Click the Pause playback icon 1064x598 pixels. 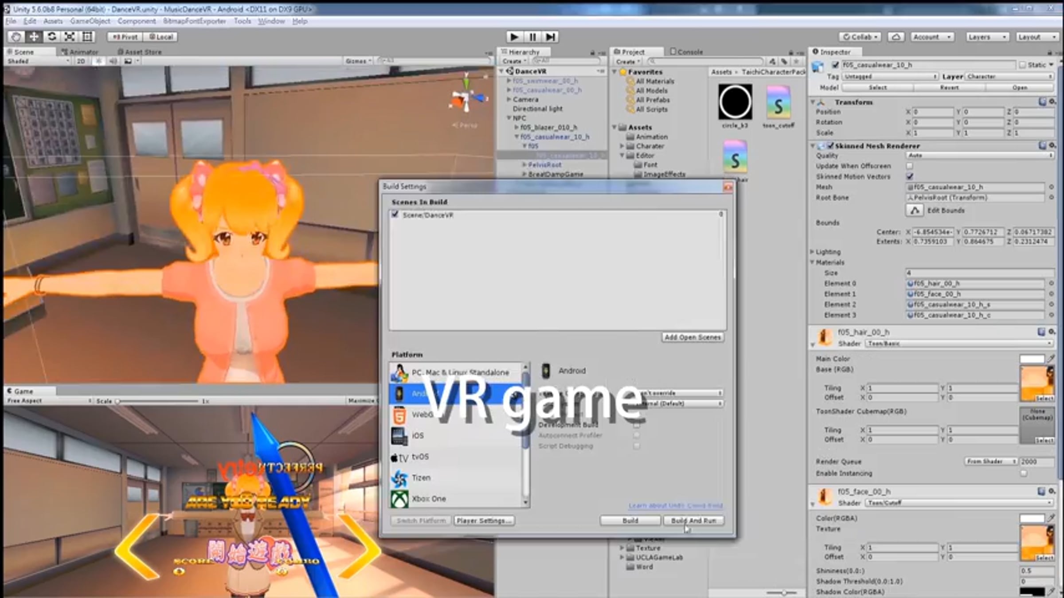(x=532, y=37)
